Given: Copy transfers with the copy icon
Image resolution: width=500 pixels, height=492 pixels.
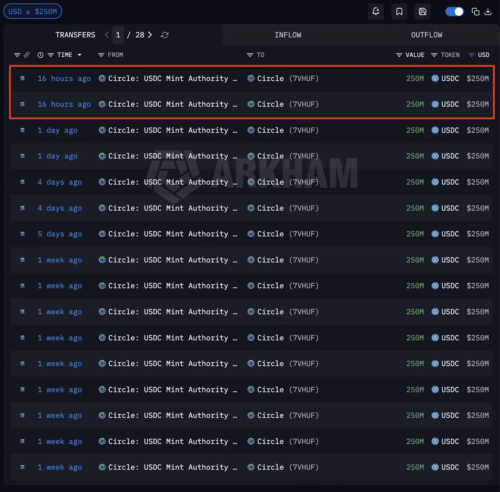Looking at the screenshot, I should point(475,12).
